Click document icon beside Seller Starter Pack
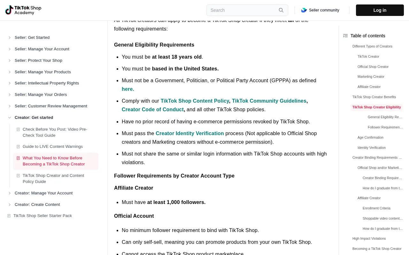 [9, 216]
